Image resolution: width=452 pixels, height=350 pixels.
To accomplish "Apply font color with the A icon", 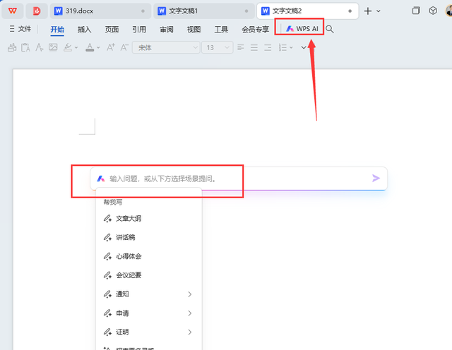I will point(90,47).
